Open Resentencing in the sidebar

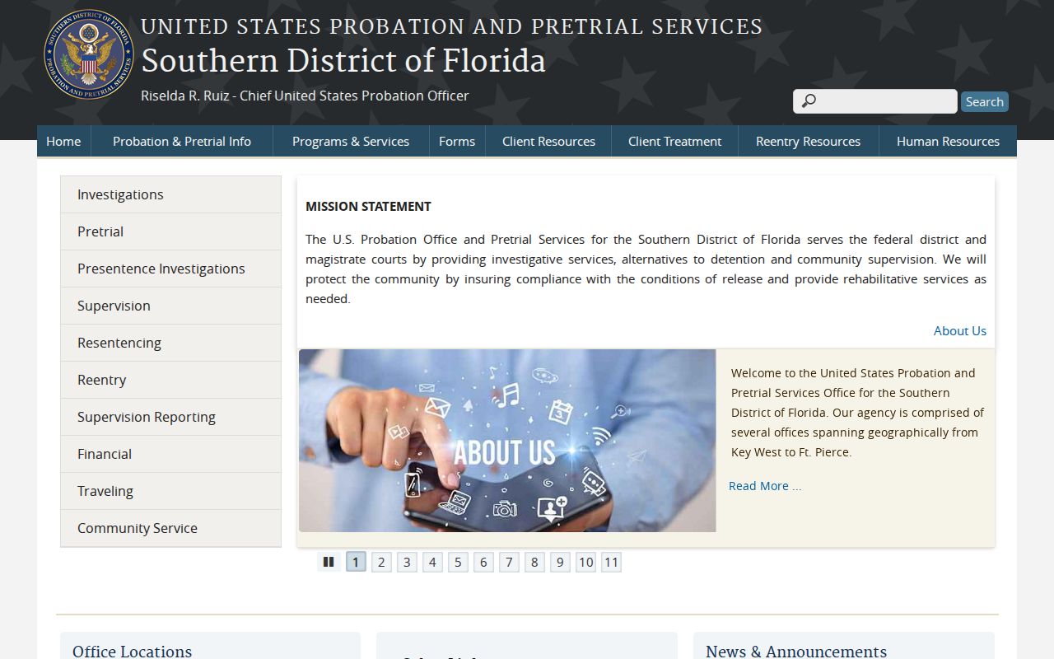(170, 343)
